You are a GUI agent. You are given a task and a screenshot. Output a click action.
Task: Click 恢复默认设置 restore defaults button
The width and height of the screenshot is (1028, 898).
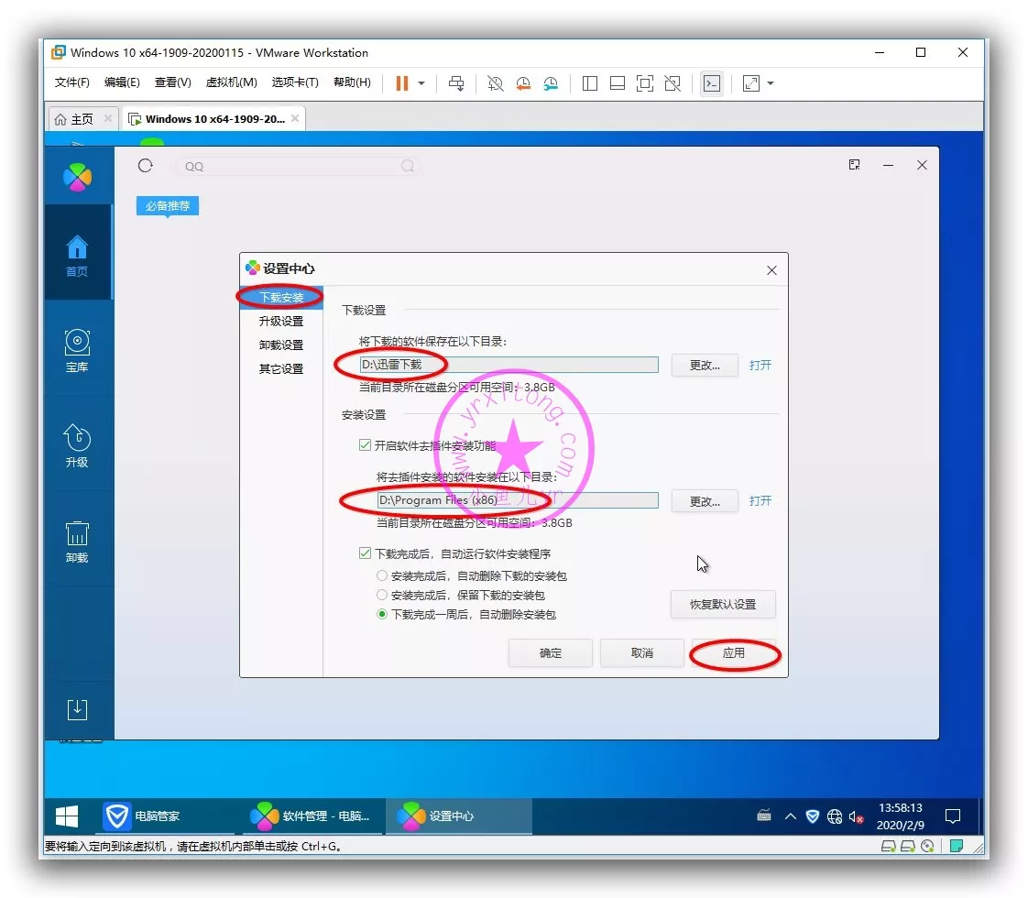[x=723, y=605]
